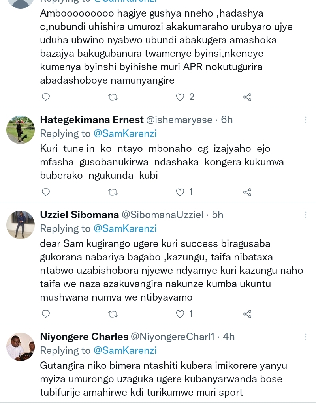316x404 pixels.
Task: Retweet the top tweet about APR
Action: (113, 97)
